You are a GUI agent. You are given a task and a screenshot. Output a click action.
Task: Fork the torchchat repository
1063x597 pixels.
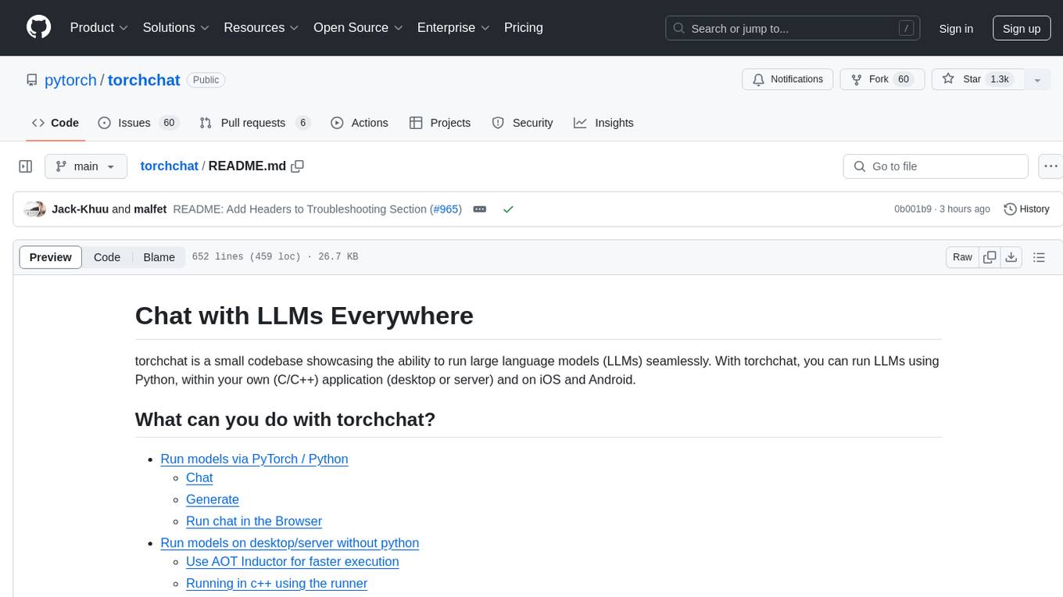882,80
